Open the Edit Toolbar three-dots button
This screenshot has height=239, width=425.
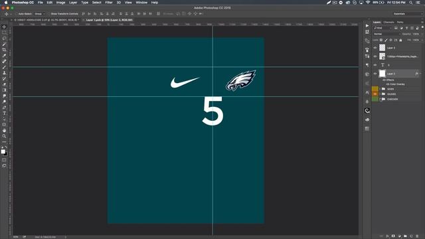click(4, 141)
